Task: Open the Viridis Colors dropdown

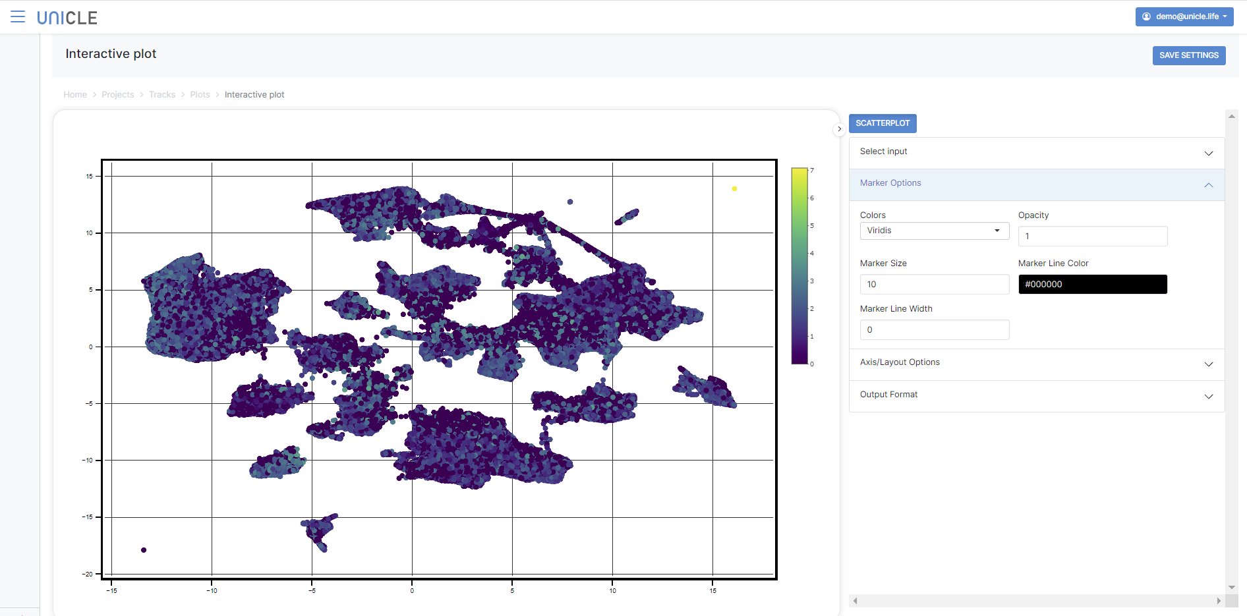Action: (x=934, y=231)
